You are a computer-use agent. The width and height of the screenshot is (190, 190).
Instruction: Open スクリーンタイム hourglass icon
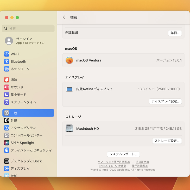click(x=7, y=102)
